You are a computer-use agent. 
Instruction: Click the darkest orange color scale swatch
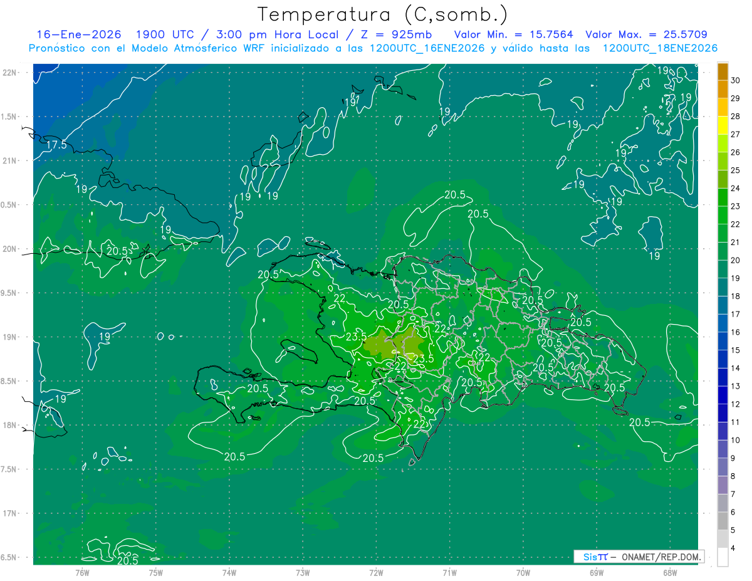point(723,72)
